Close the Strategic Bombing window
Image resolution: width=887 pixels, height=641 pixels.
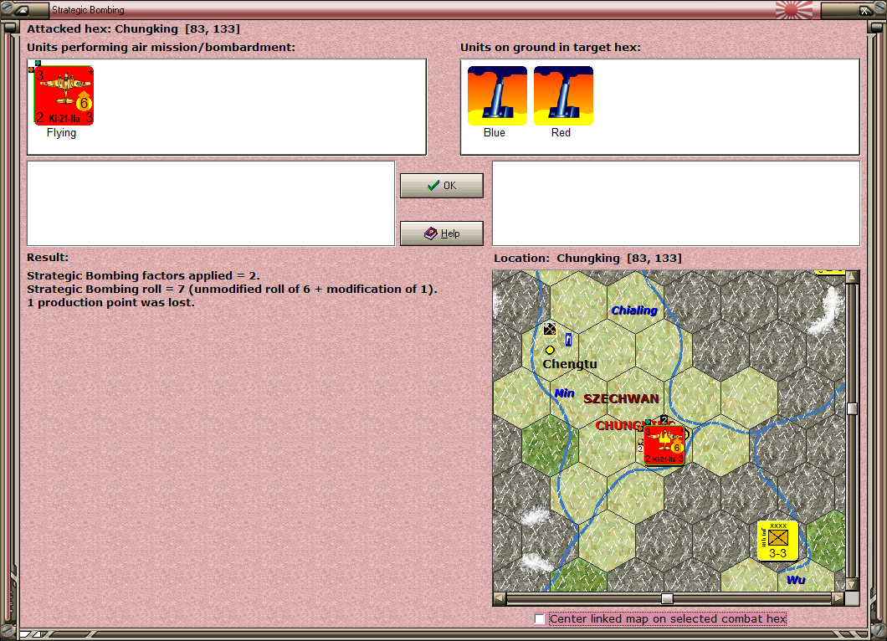[865, 9]
